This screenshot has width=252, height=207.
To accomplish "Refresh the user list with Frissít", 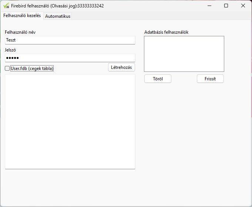I will pyautogui.click(x=210, y=79).
